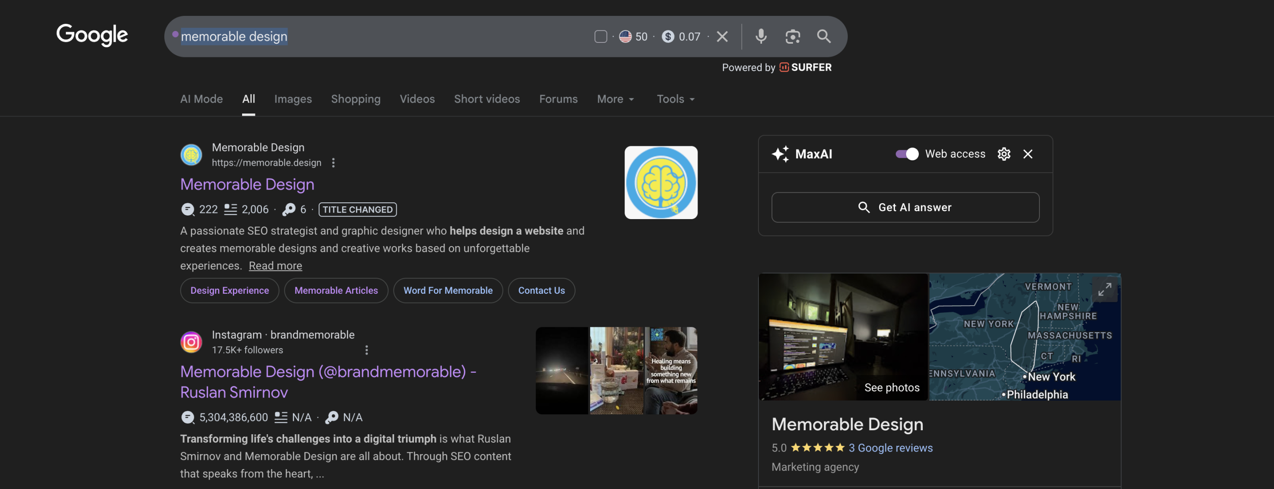The height and width of the screenshot is (489, 1274).
Task: Check the Surfer checkbox in the search bar
Action: pos(601,36)
